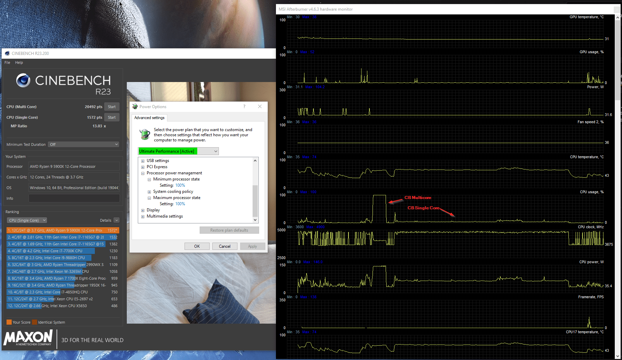
Task: Open the Minimum Test Duration dropdown
Action: coord(84,144)
